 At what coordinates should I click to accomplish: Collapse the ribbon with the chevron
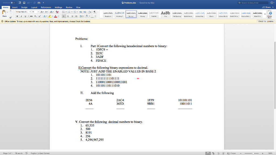pyautogui.click(x=273, y=7)
